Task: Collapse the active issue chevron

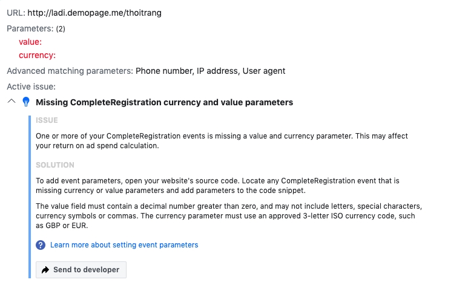Action: pos(11,102)
